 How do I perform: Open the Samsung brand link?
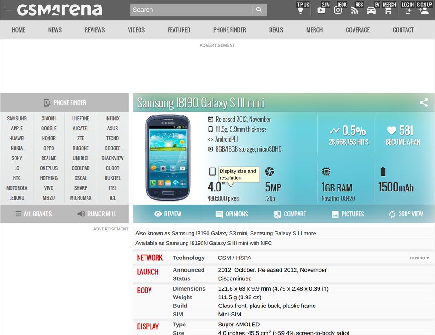point(17,119)
